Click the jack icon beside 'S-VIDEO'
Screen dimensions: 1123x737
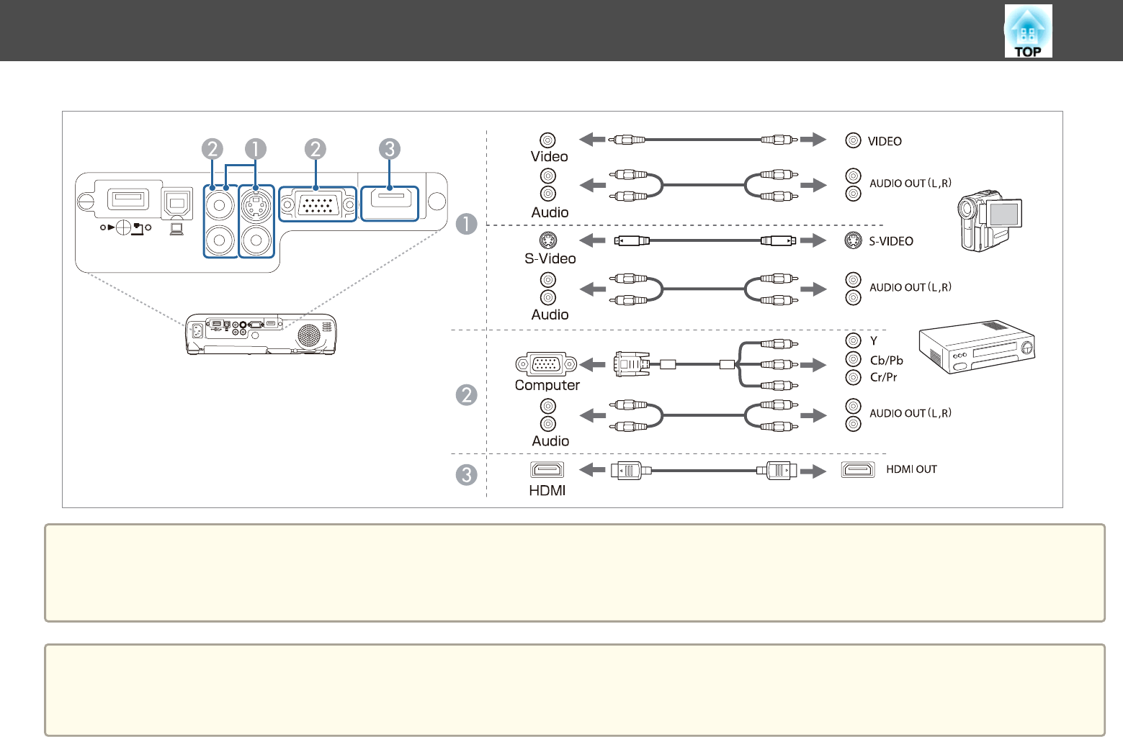click(854, 240)
